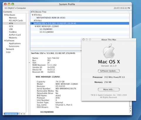Select FireWire in the Contents list
This screenshot has width=141, height=120.
13,32
